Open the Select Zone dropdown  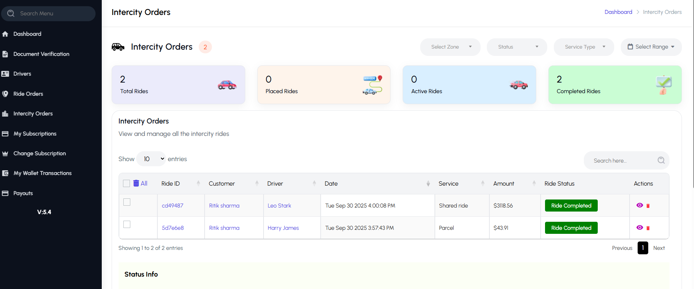[450, 47]
